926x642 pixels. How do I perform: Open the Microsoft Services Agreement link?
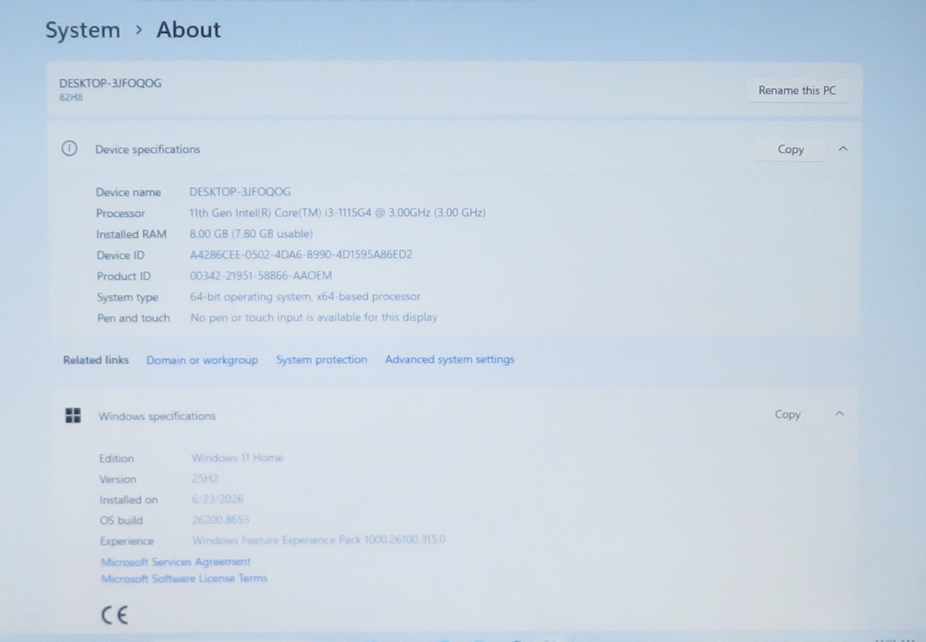[x=175, y=562]
